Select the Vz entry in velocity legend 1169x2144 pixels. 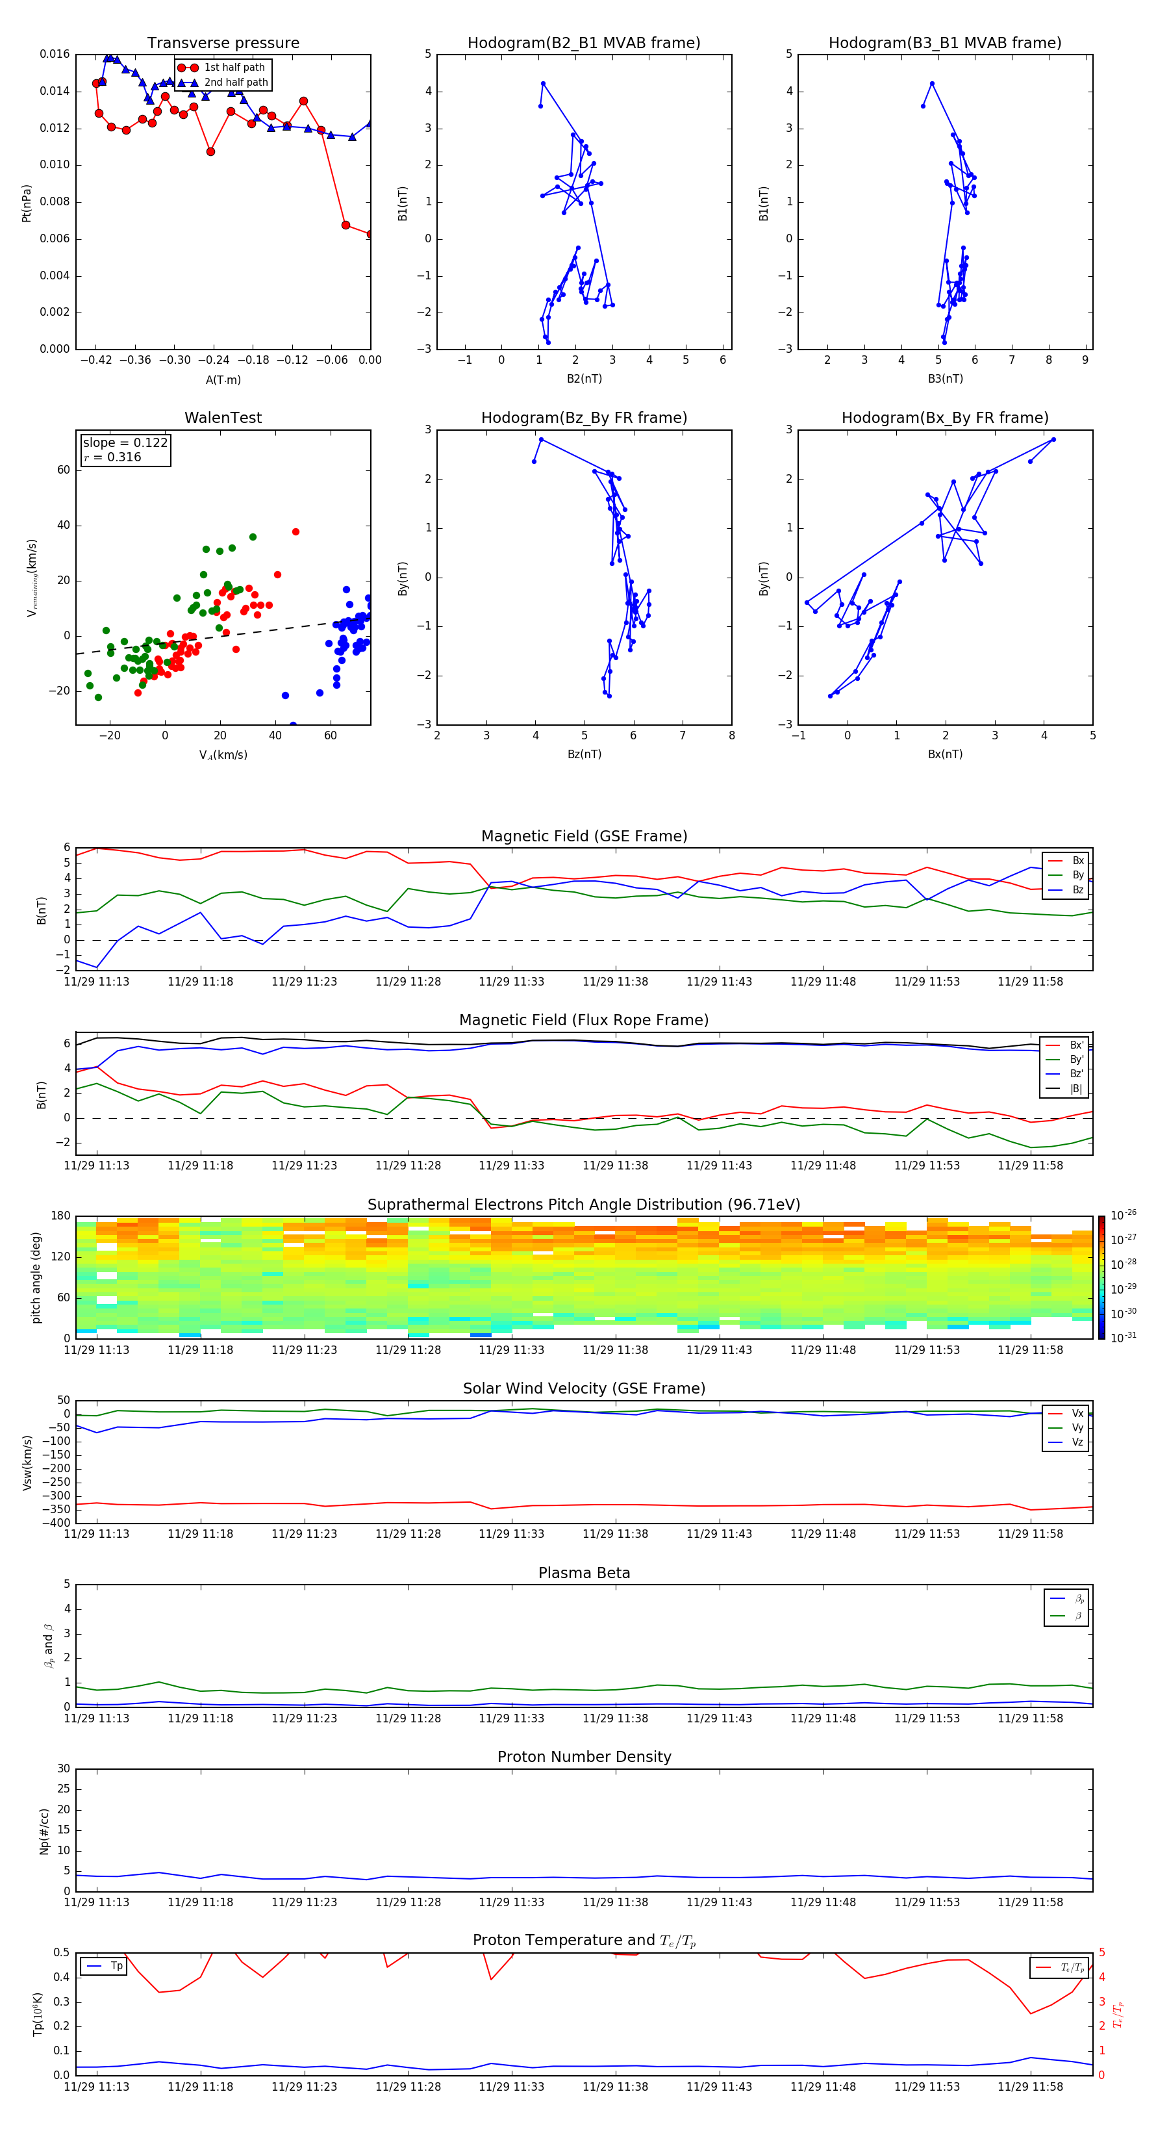[x=1066, y=1442]
